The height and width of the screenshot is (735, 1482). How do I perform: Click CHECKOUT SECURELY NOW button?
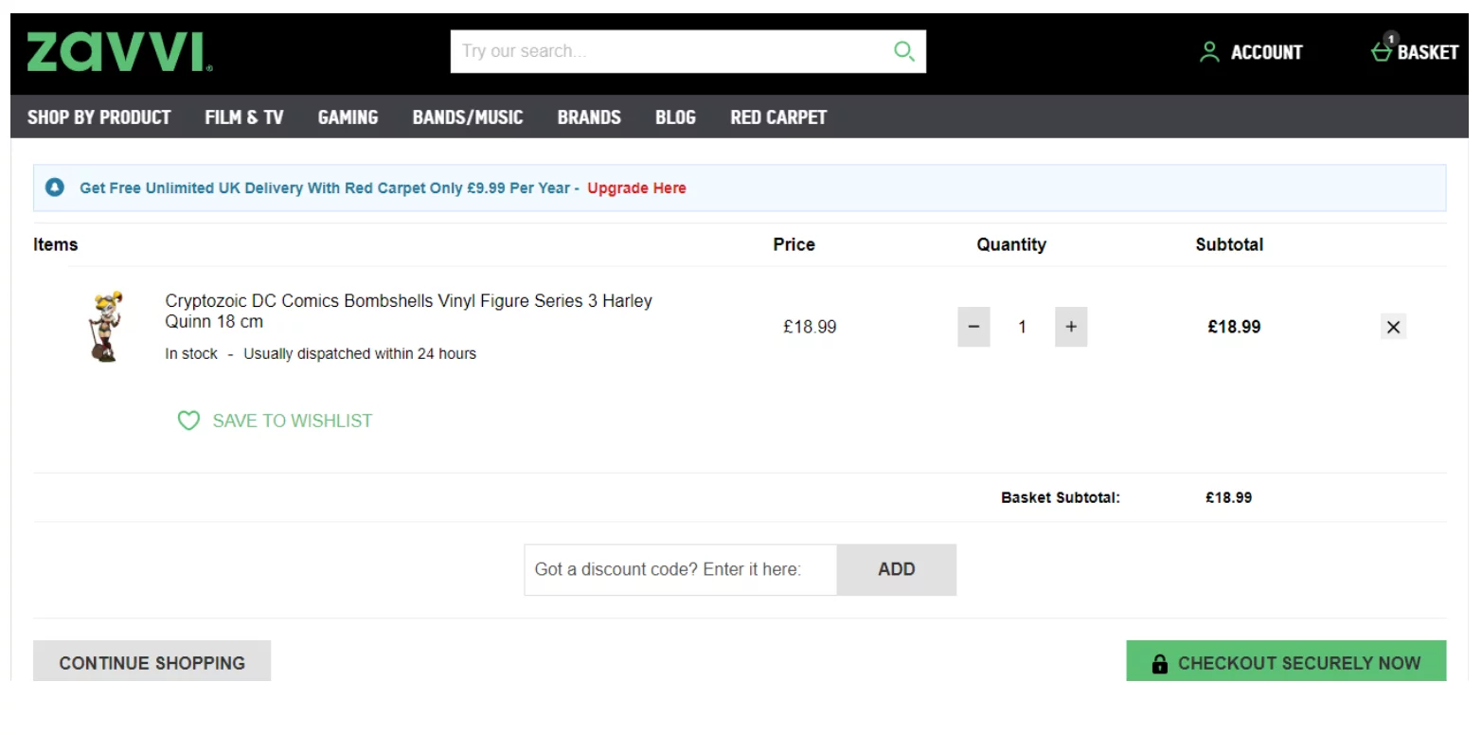pyautogui.click(x=1286, y=662)
